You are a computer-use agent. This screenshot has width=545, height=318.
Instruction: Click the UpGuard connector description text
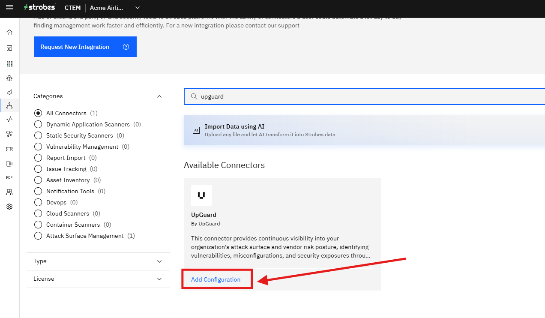point(280,247)
